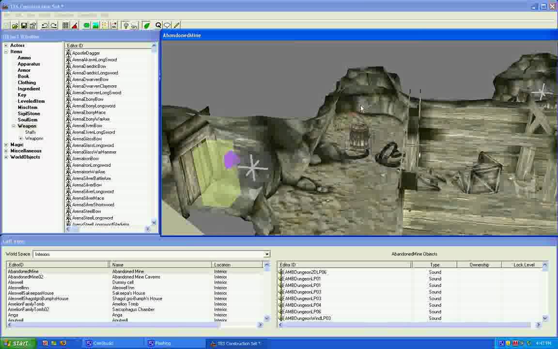Open the speech bubble dialogue icon
558x349 pixels.
coord(167,25)
